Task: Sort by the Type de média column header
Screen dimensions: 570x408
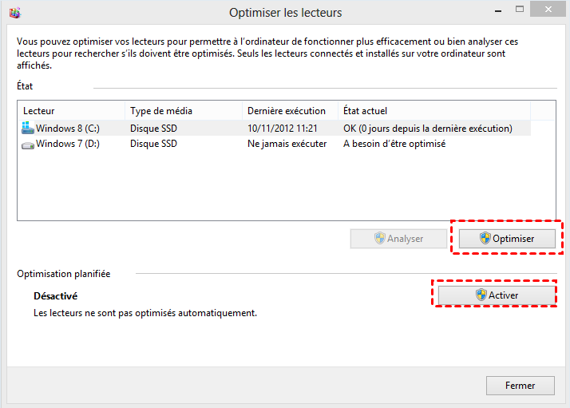Action: point(184,111)
